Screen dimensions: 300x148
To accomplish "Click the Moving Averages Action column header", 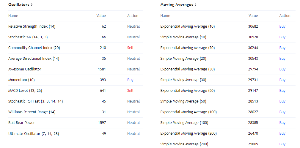I will tap(285, 16).
